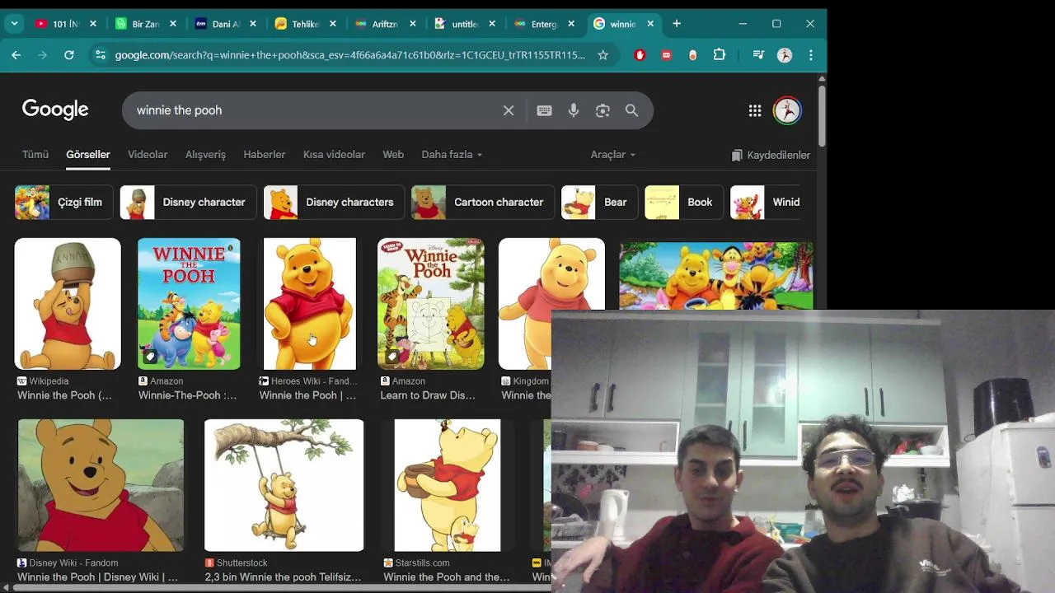
Task: Open the on-screen keyboard input tool
Action: pos(544,110)
